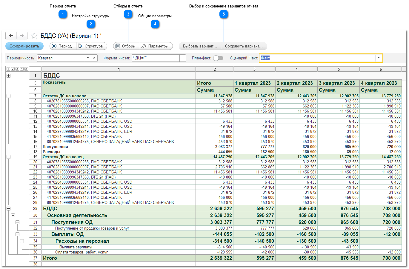The height and width of the screenshot is (269, 409).
Task: Select Поступление от продажи товаров и услуг
Action: click(119, 228)
